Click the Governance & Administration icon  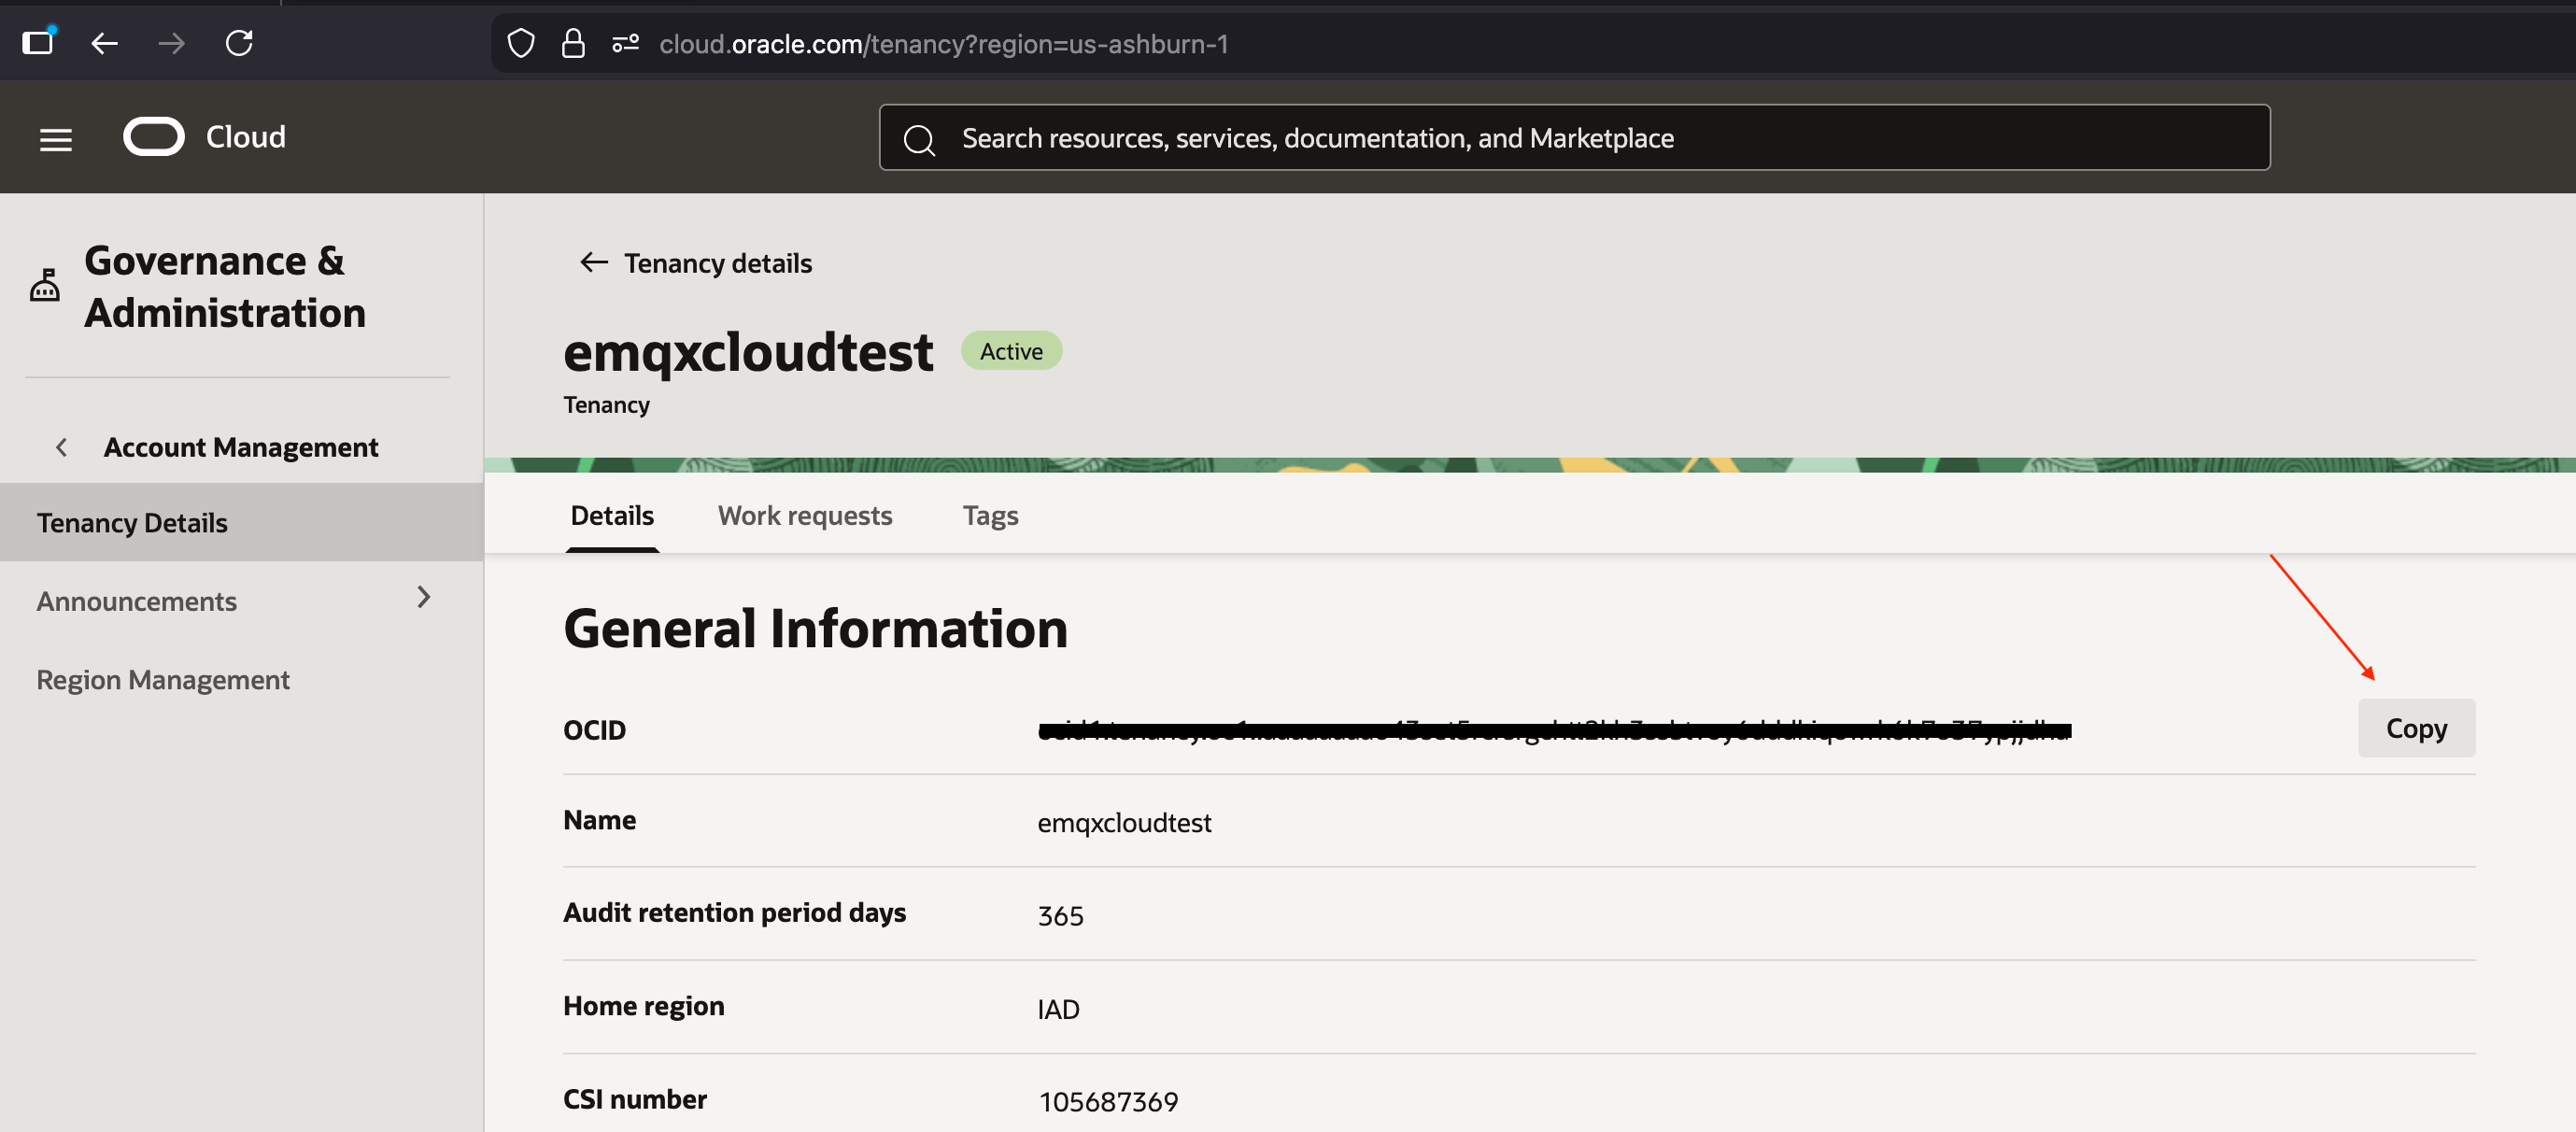pos(45,285)
